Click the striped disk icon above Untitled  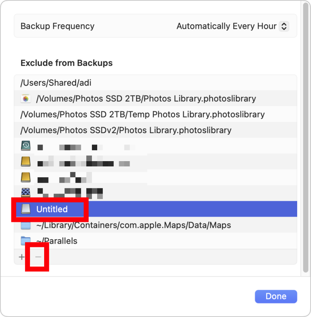tap(26, 193)
